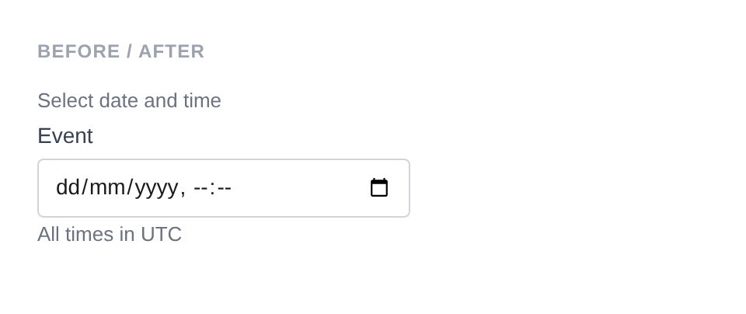Click the word UTC in helper text
Viewport: 746px width, 314px height.
tap(161, 235)
